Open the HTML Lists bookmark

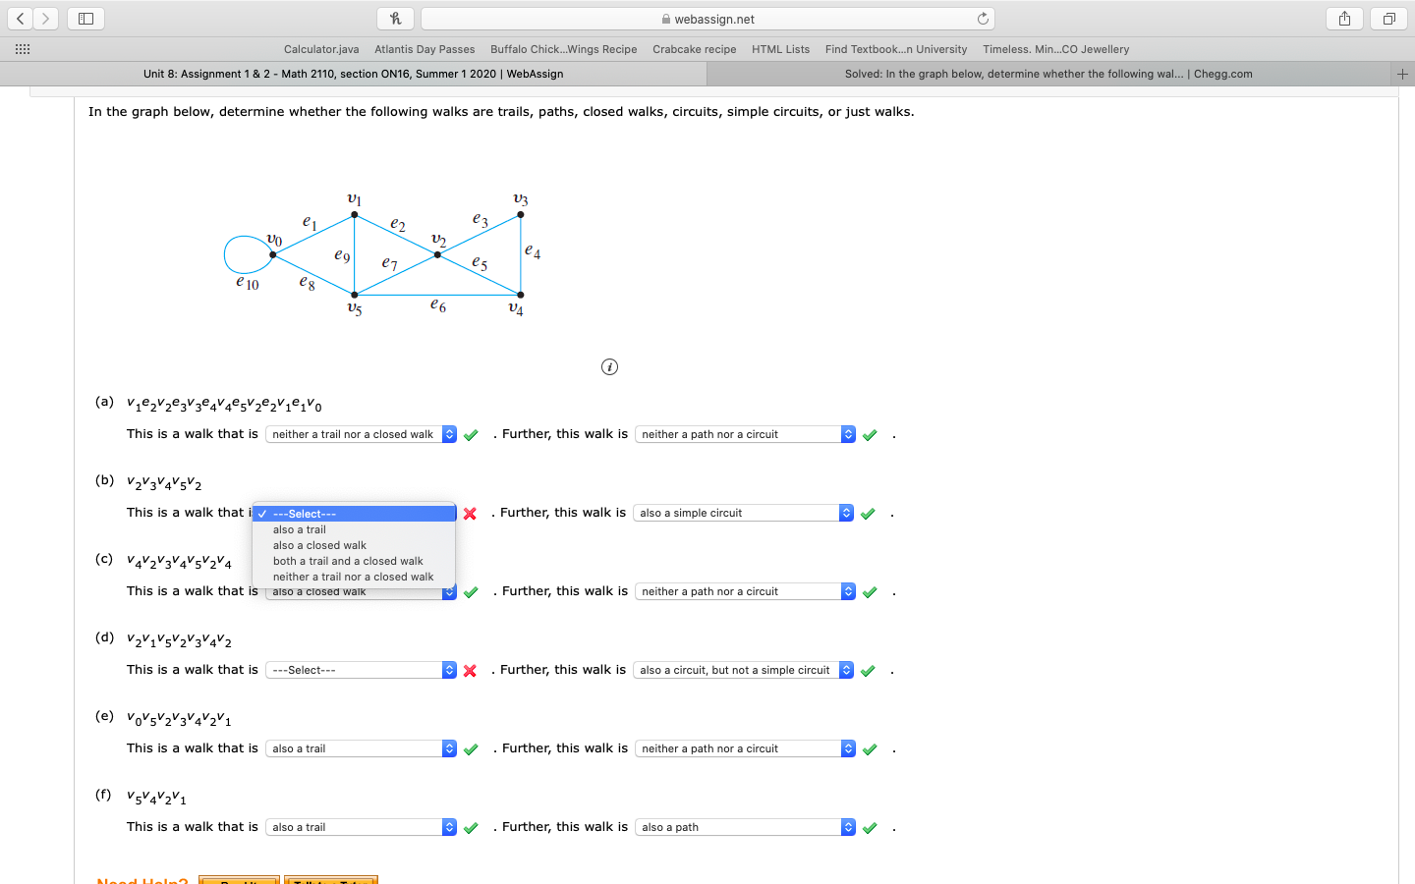coord(780,49)
